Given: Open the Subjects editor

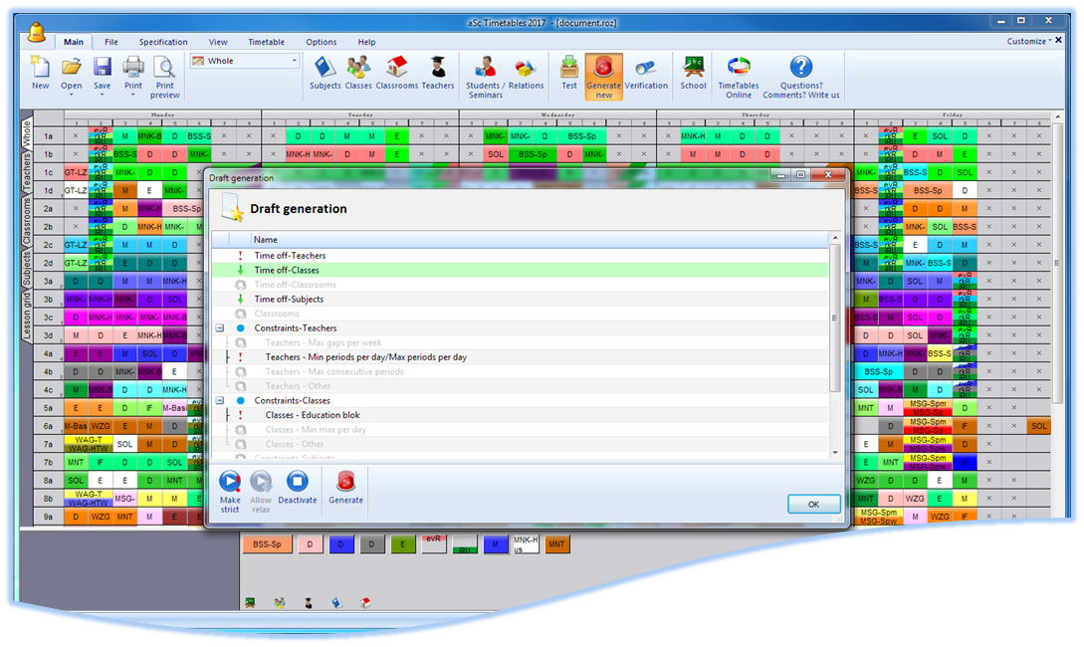Looking at the screenshot, I should 325,72.
